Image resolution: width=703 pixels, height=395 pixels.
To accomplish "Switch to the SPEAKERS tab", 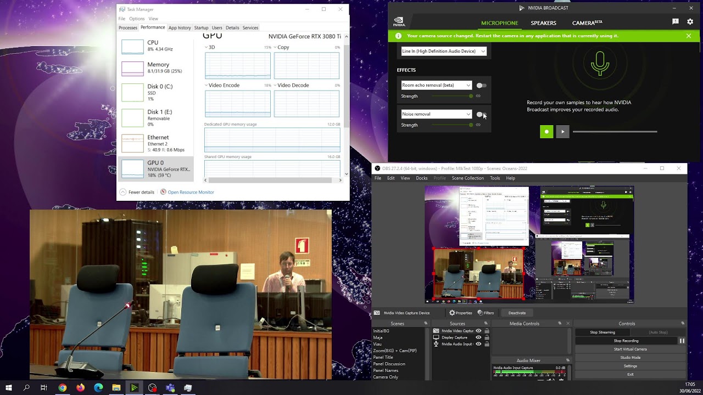I will [x=543, y=23].
